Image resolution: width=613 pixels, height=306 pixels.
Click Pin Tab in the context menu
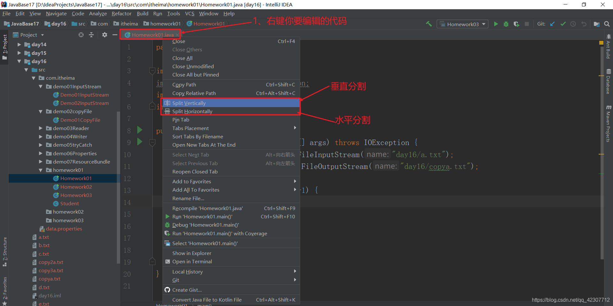[x=231, y=120]
